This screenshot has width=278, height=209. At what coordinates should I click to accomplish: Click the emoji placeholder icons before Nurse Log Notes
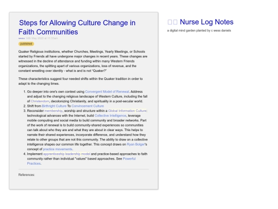(x=172, y=22)
